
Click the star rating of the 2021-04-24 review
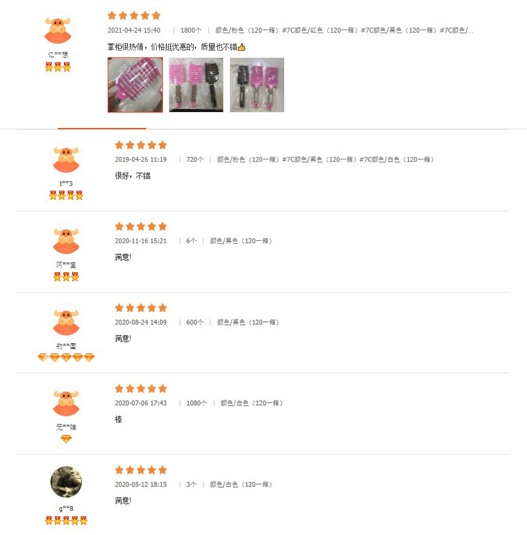134,15
